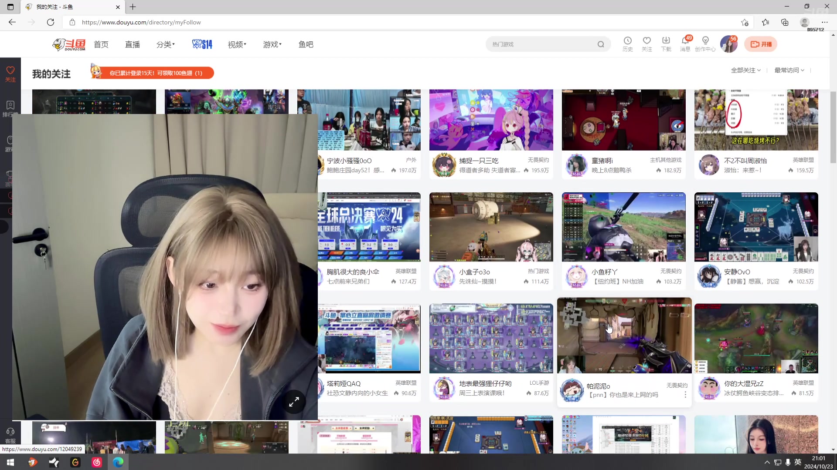Viewport: 837px width, 470px height.
Task: Open the Logitech G app in taskbar
Action: [75, 462]
